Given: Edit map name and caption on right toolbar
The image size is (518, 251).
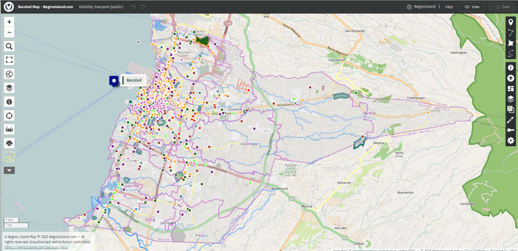Looking at the screenshot, I should (511, 67).
